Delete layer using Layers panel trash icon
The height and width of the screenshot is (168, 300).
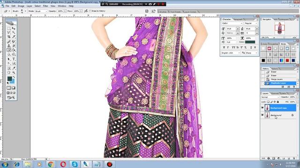pyautogui.click(x=294, y=158)
